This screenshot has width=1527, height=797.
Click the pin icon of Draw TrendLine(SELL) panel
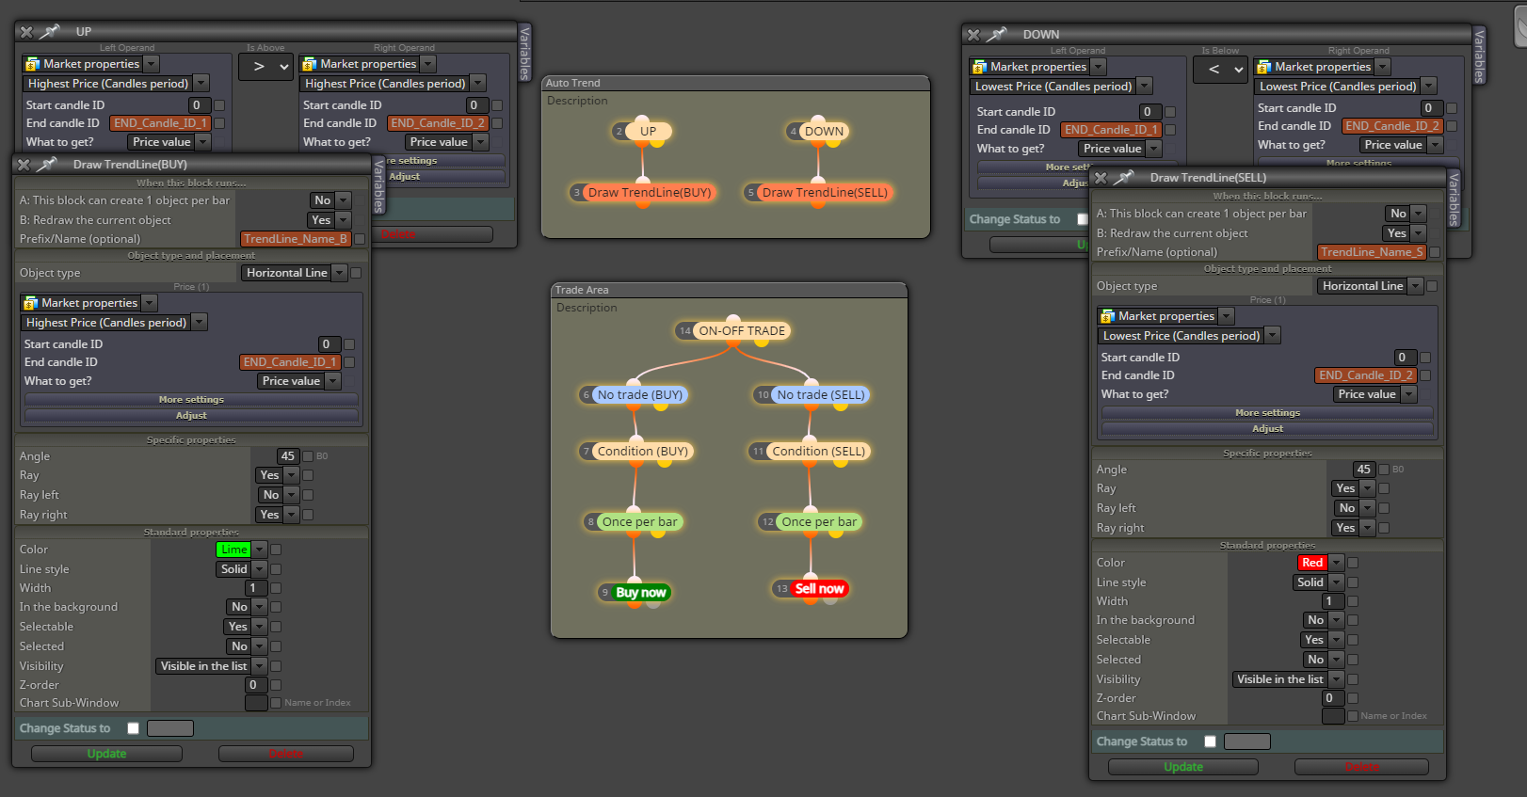1124,178
